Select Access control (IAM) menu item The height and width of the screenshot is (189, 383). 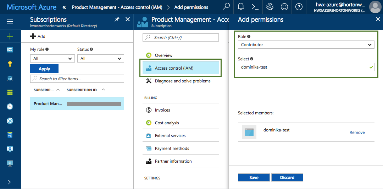point(181,68)
